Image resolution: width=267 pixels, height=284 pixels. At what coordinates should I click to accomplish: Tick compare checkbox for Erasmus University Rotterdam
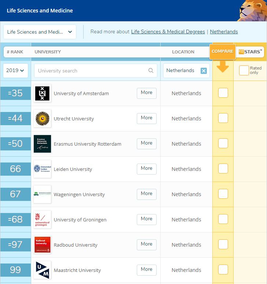223,143
